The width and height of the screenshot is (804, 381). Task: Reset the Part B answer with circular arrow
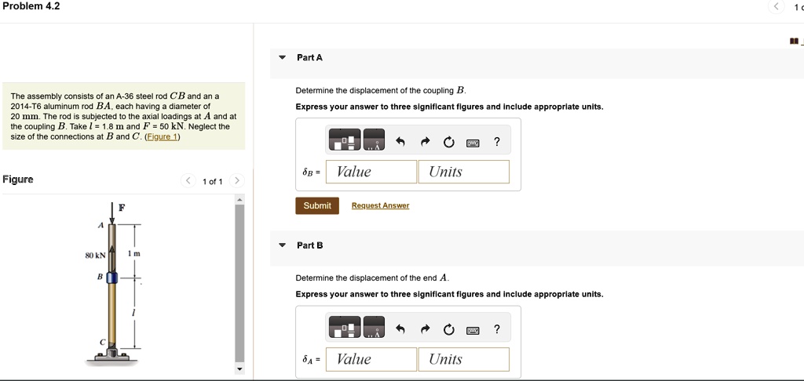(449, 330)
